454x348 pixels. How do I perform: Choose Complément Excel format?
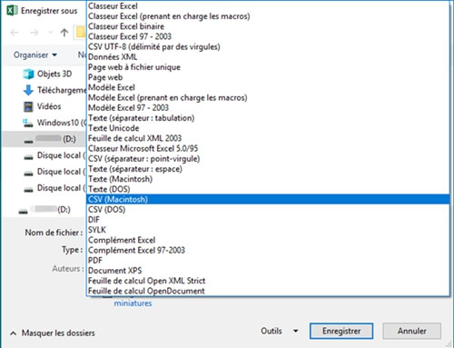[268, 240]
